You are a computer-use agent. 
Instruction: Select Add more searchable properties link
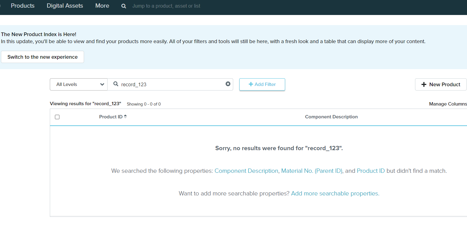[335, 194]
